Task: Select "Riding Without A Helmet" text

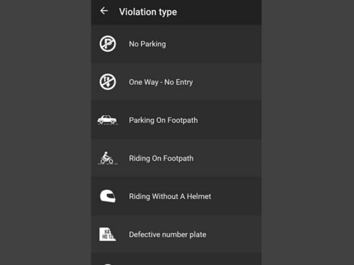Action: tap(170, 196)
